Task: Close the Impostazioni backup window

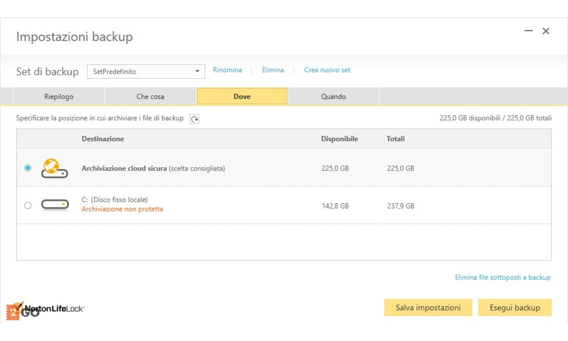Action: point(546,31)
